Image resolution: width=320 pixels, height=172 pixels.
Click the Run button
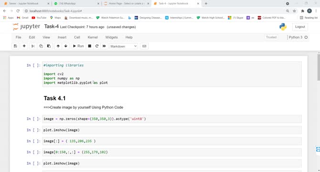coord(78,46)
